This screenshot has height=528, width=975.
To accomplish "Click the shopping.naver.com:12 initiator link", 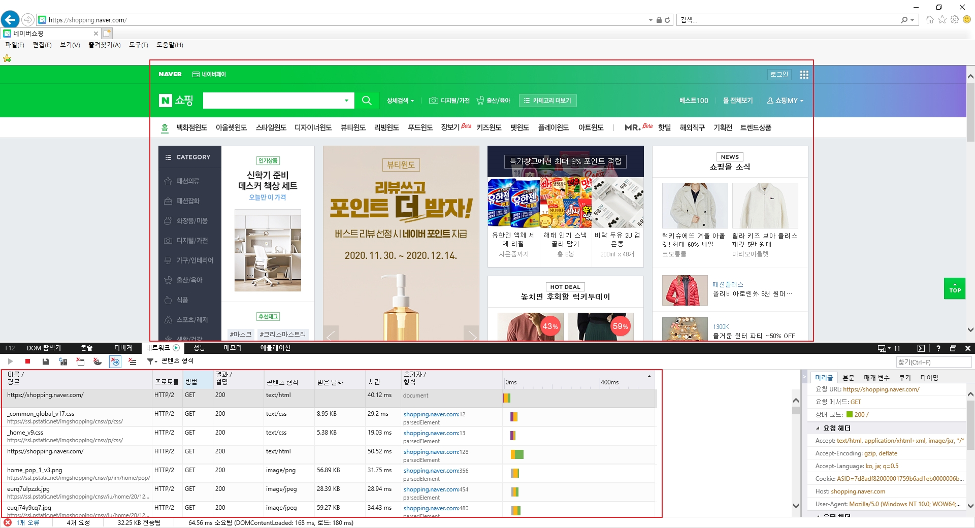I will [434, 414].
